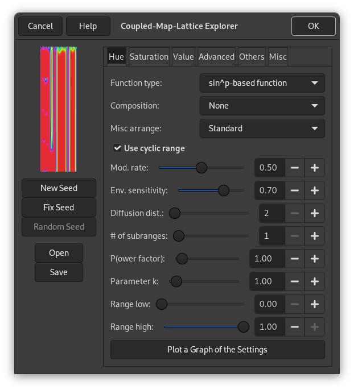The image size is (354, 390).
Task: Expand the Composition dropdown
Action: pos(262,106)
